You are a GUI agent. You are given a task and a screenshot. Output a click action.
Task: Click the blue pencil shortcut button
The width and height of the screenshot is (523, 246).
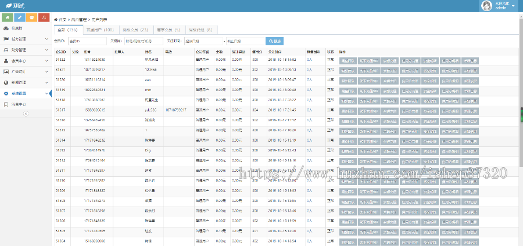pyautogui.click(x=19, y=18)
